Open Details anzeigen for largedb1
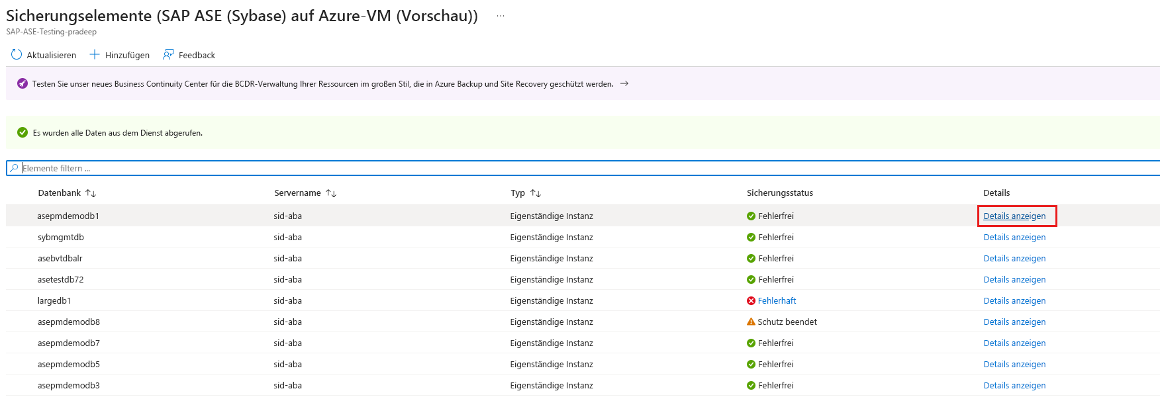 (1014, 300)
